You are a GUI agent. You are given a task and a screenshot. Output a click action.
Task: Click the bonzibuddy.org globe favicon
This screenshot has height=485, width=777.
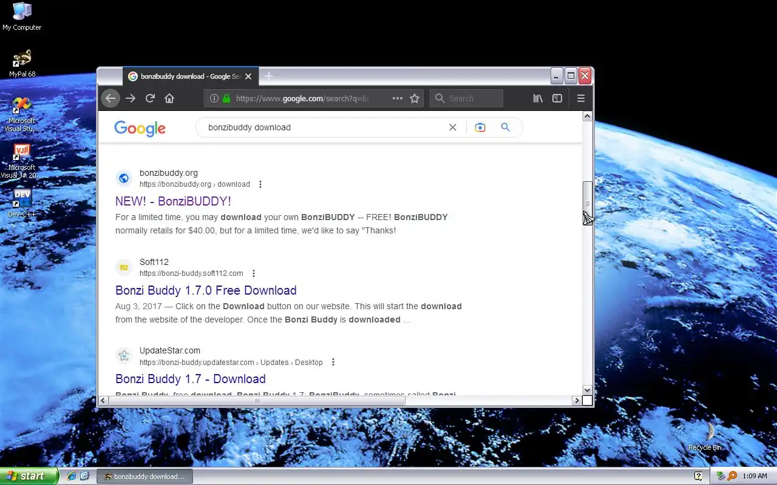(x=124, y=178)
